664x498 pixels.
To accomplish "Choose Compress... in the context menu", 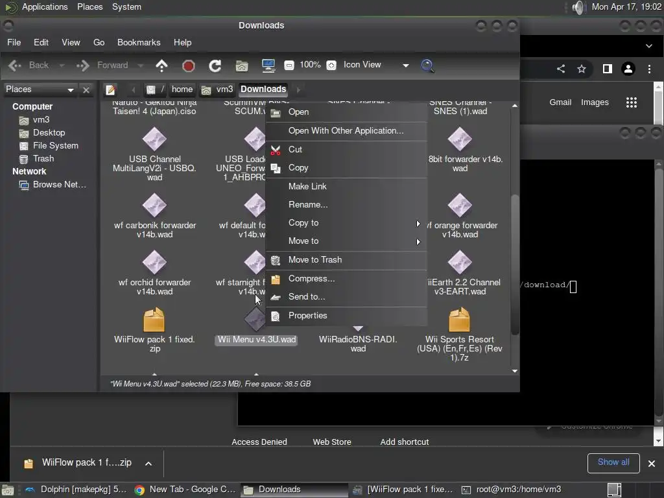I will click(x=346, y=279).
